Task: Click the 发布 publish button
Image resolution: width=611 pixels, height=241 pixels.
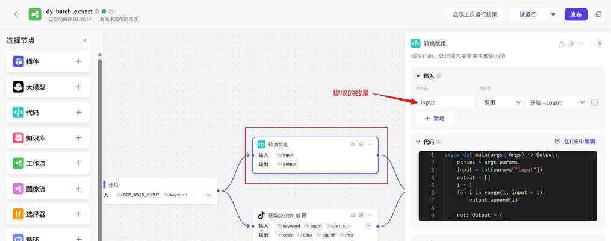Action: point(576,14)
